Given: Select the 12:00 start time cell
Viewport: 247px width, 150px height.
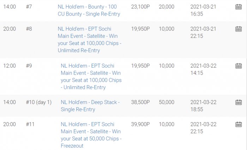Looking at the screenshot, I should (x=10, y=65).
